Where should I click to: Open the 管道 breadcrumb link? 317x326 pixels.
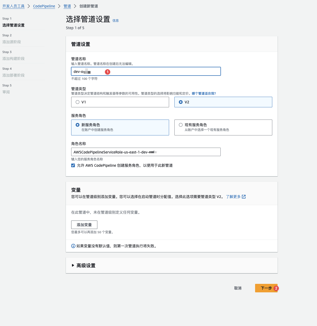click(x=67, y=6)
